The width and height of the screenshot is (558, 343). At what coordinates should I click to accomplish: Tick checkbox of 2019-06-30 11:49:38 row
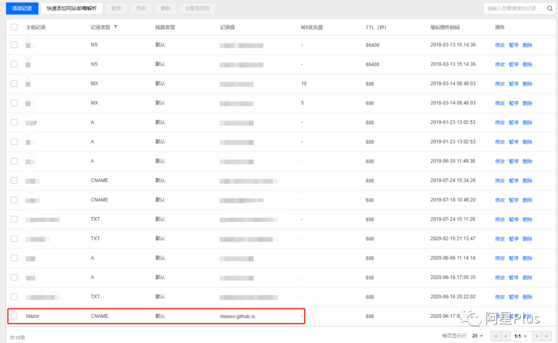14,161
